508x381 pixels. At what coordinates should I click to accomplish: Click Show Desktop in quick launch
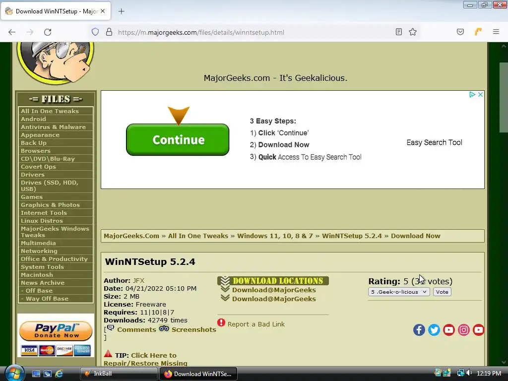click(36, 374)
